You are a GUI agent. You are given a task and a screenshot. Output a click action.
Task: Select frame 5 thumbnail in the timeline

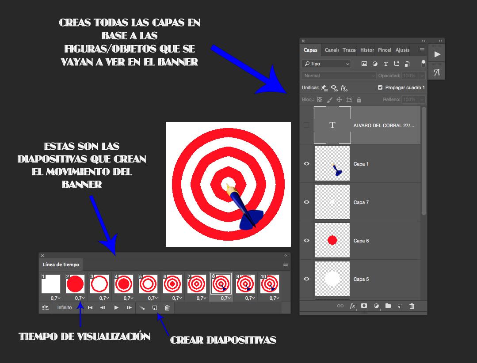click(148, 284)
